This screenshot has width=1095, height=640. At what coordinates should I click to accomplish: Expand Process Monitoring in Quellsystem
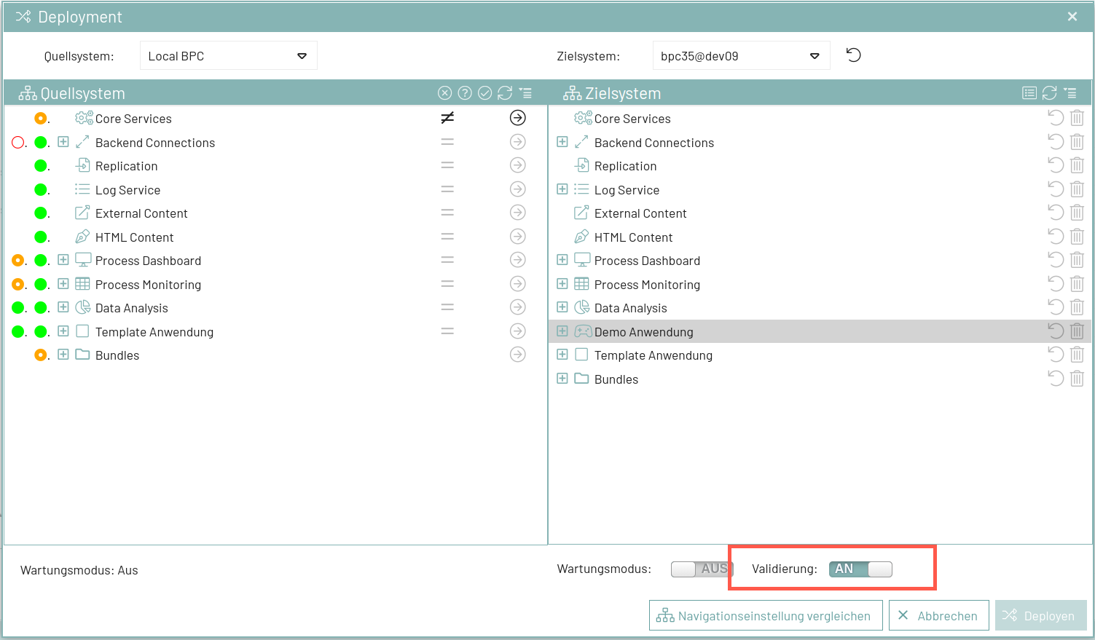(x=63, y=284)
